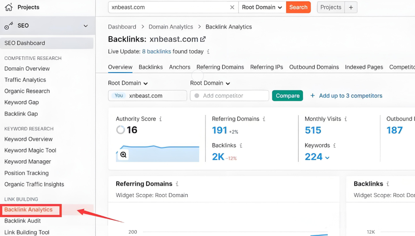Click the plus icon before Add up to 3 competitors
415x236 pixels.
pyautogui.click(x=312, y=96)
